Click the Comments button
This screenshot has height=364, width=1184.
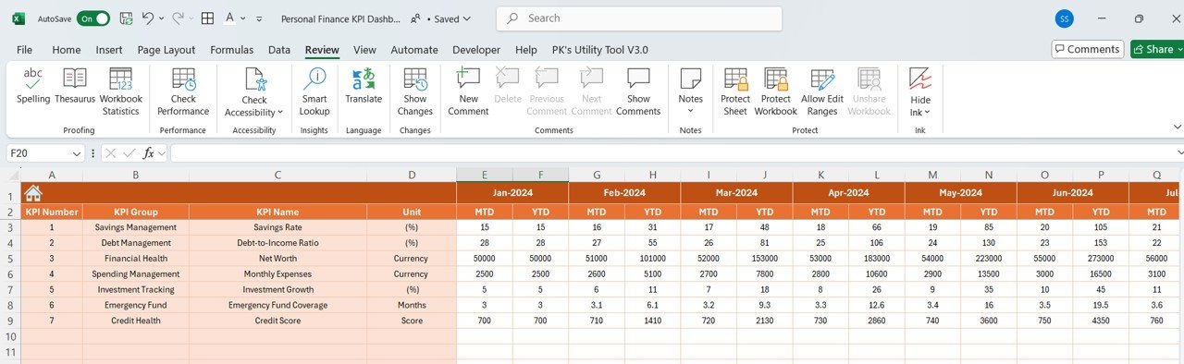pos(1088,49)
